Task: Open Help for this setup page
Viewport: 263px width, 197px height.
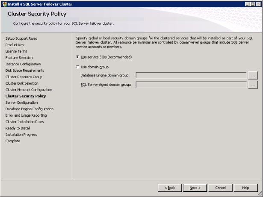Action: [245, 188]
